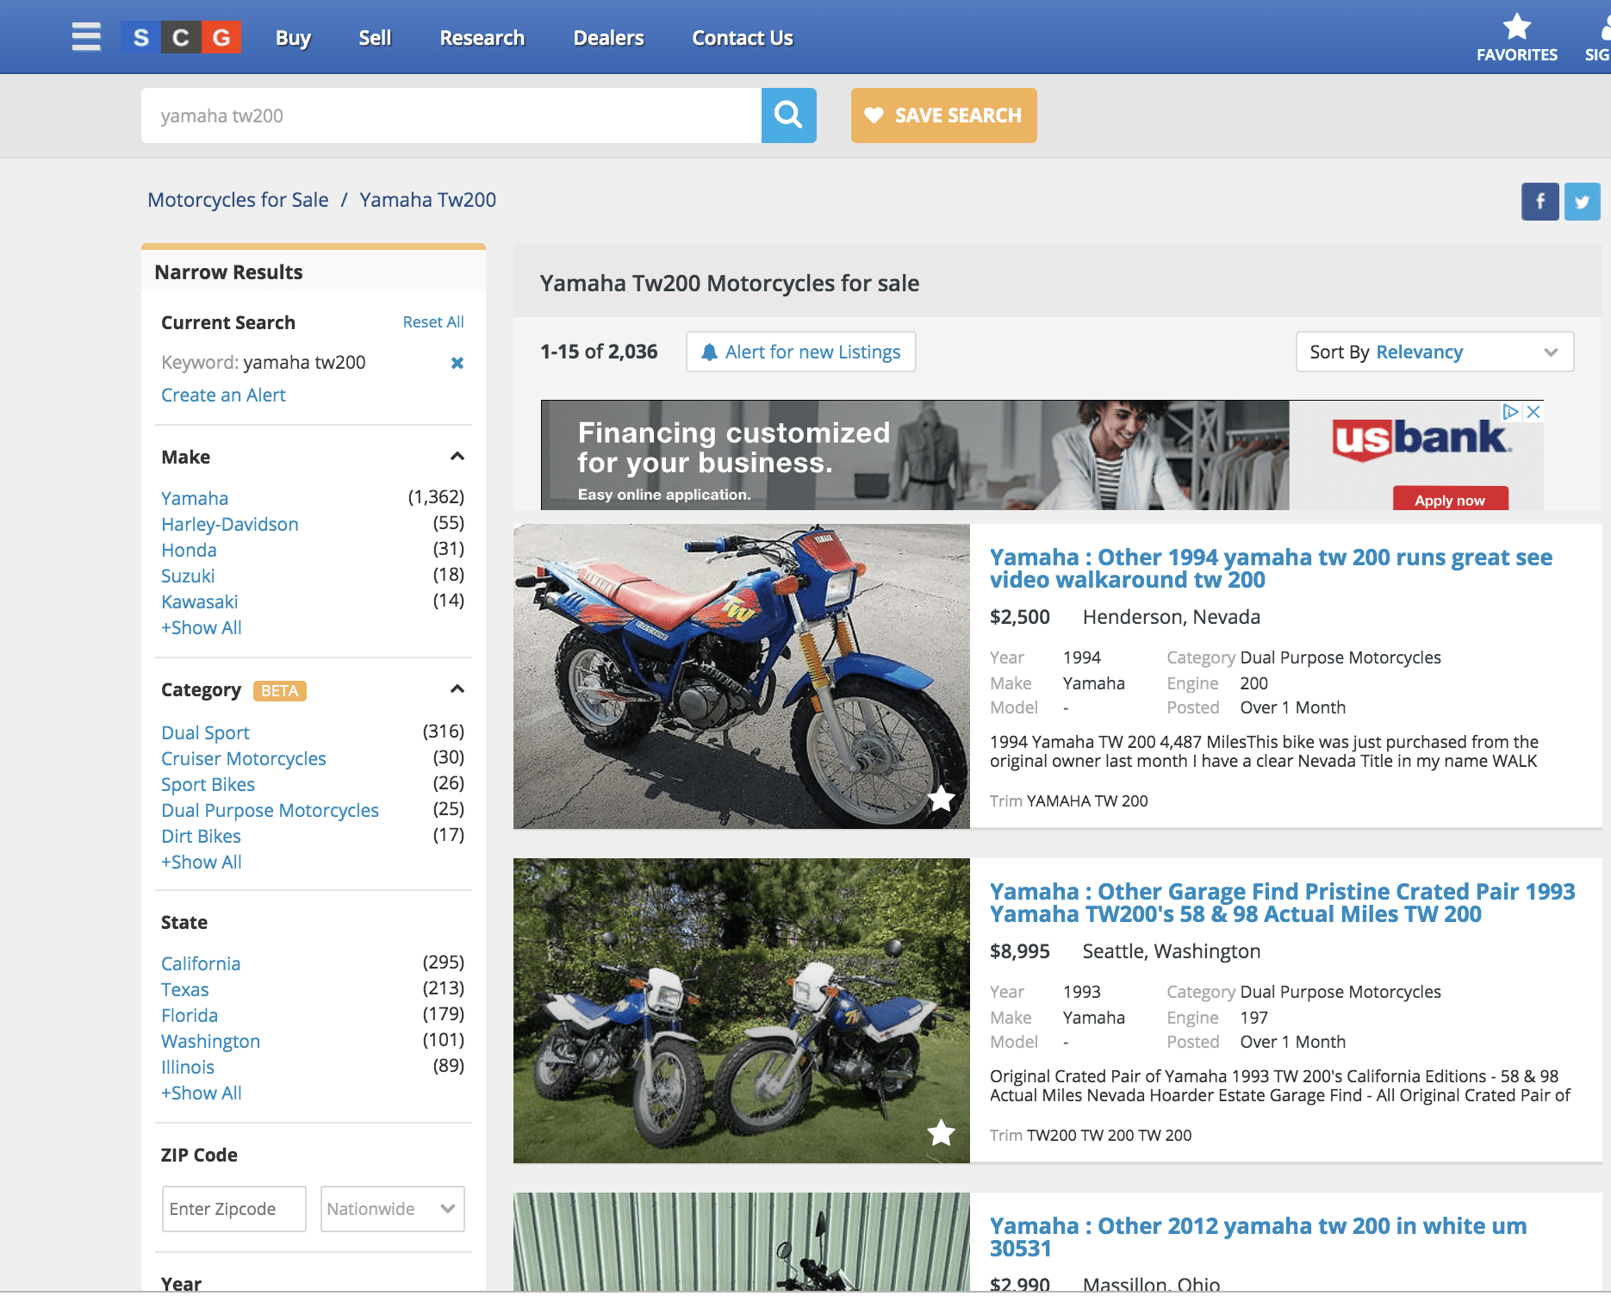Open the Nationwide distance dropdown

click(x=392, y=1208)
